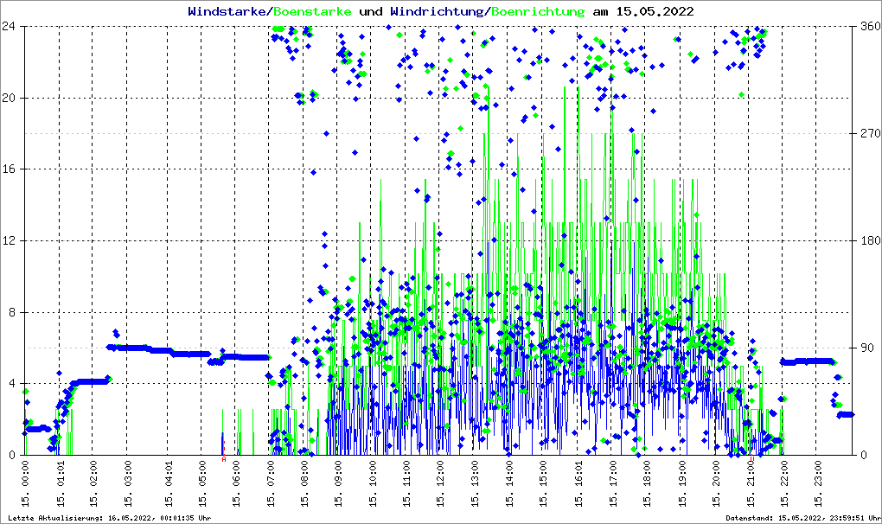Screen dimensions: 882x524
Task: Click the green Boenstarke title label
Action: (x=313, y=12)
